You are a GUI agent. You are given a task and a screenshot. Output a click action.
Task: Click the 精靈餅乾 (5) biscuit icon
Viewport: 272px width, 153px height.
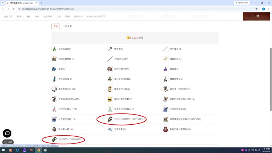pos(165,59)
